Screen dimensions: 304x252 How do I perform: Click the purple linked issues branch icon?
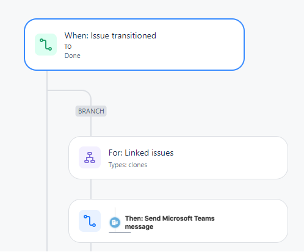coord(90,157)
